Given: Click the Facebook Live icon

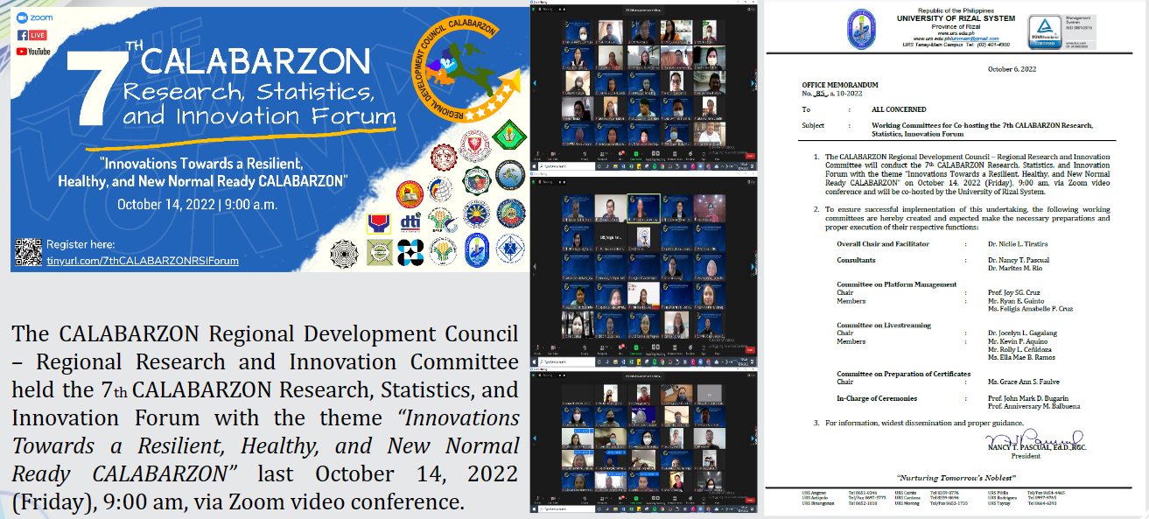Looking at the screenshot, I should [x=32, y=35].
